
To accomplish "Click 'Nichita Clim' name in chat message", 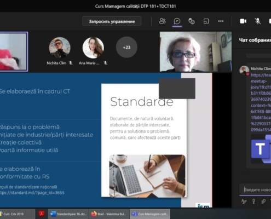I will tap(261, 68).
